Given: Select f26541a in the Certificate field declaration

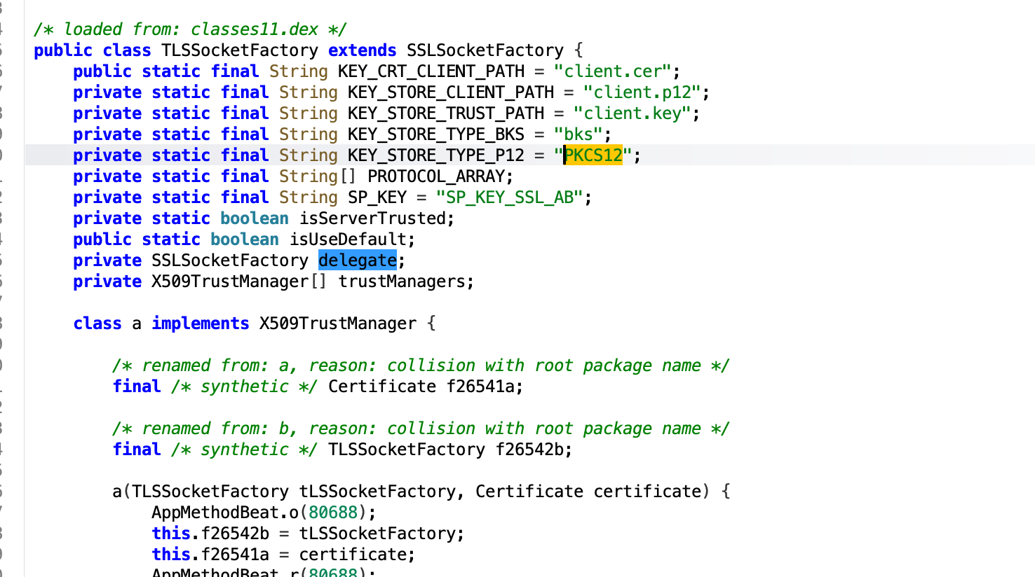Looking at the screenshot, I should coord(480,387).
